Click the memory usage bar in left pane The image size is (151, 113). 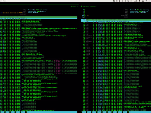tap(13, 13)
